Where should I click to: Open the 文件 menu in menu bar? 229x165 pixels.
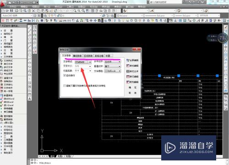click(x=12, y=7)
